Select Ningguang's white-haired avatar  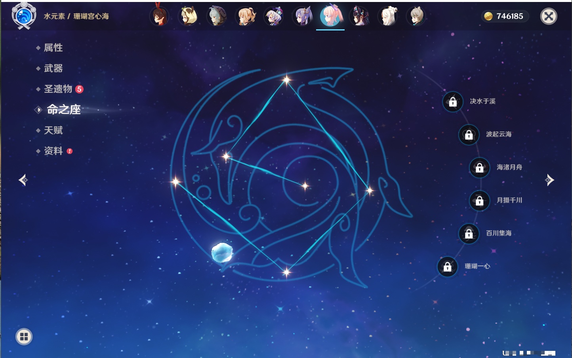[x=388, y=16]
